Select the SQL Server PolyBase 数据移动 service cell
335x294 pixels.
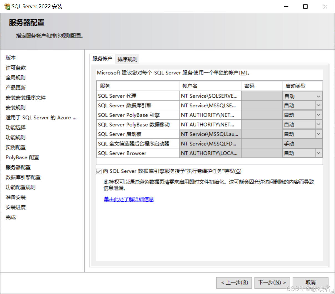coord(138,125)
